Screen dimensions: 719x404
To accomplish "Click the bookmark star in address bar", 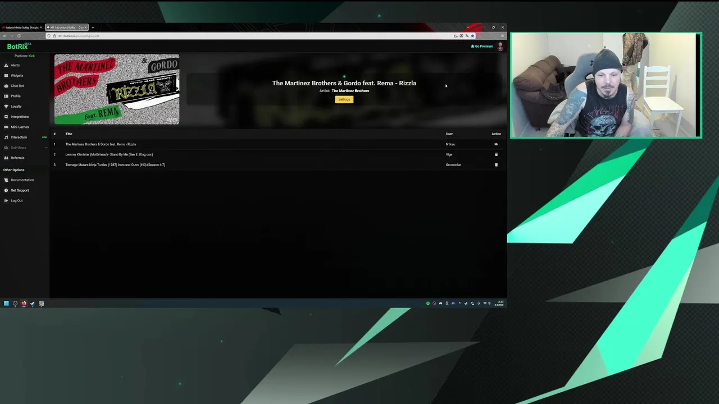I will coord(472,36).
